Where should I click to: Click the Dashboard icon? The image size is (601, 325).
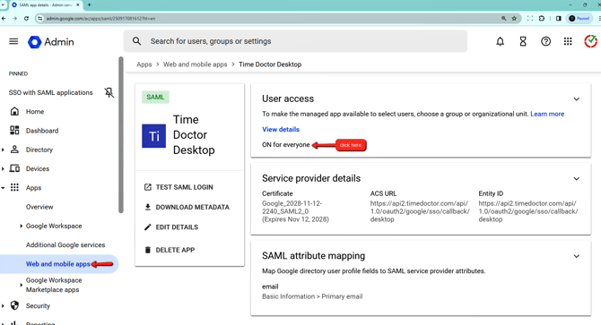(14, 131)
